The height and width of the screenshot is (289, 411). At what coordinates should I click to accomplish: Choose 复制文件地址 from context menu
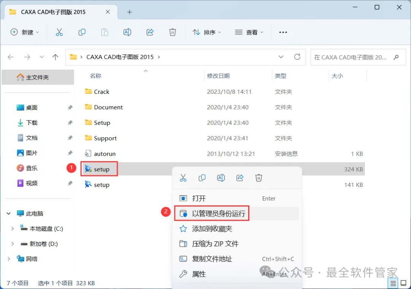[x=237, y=259]
